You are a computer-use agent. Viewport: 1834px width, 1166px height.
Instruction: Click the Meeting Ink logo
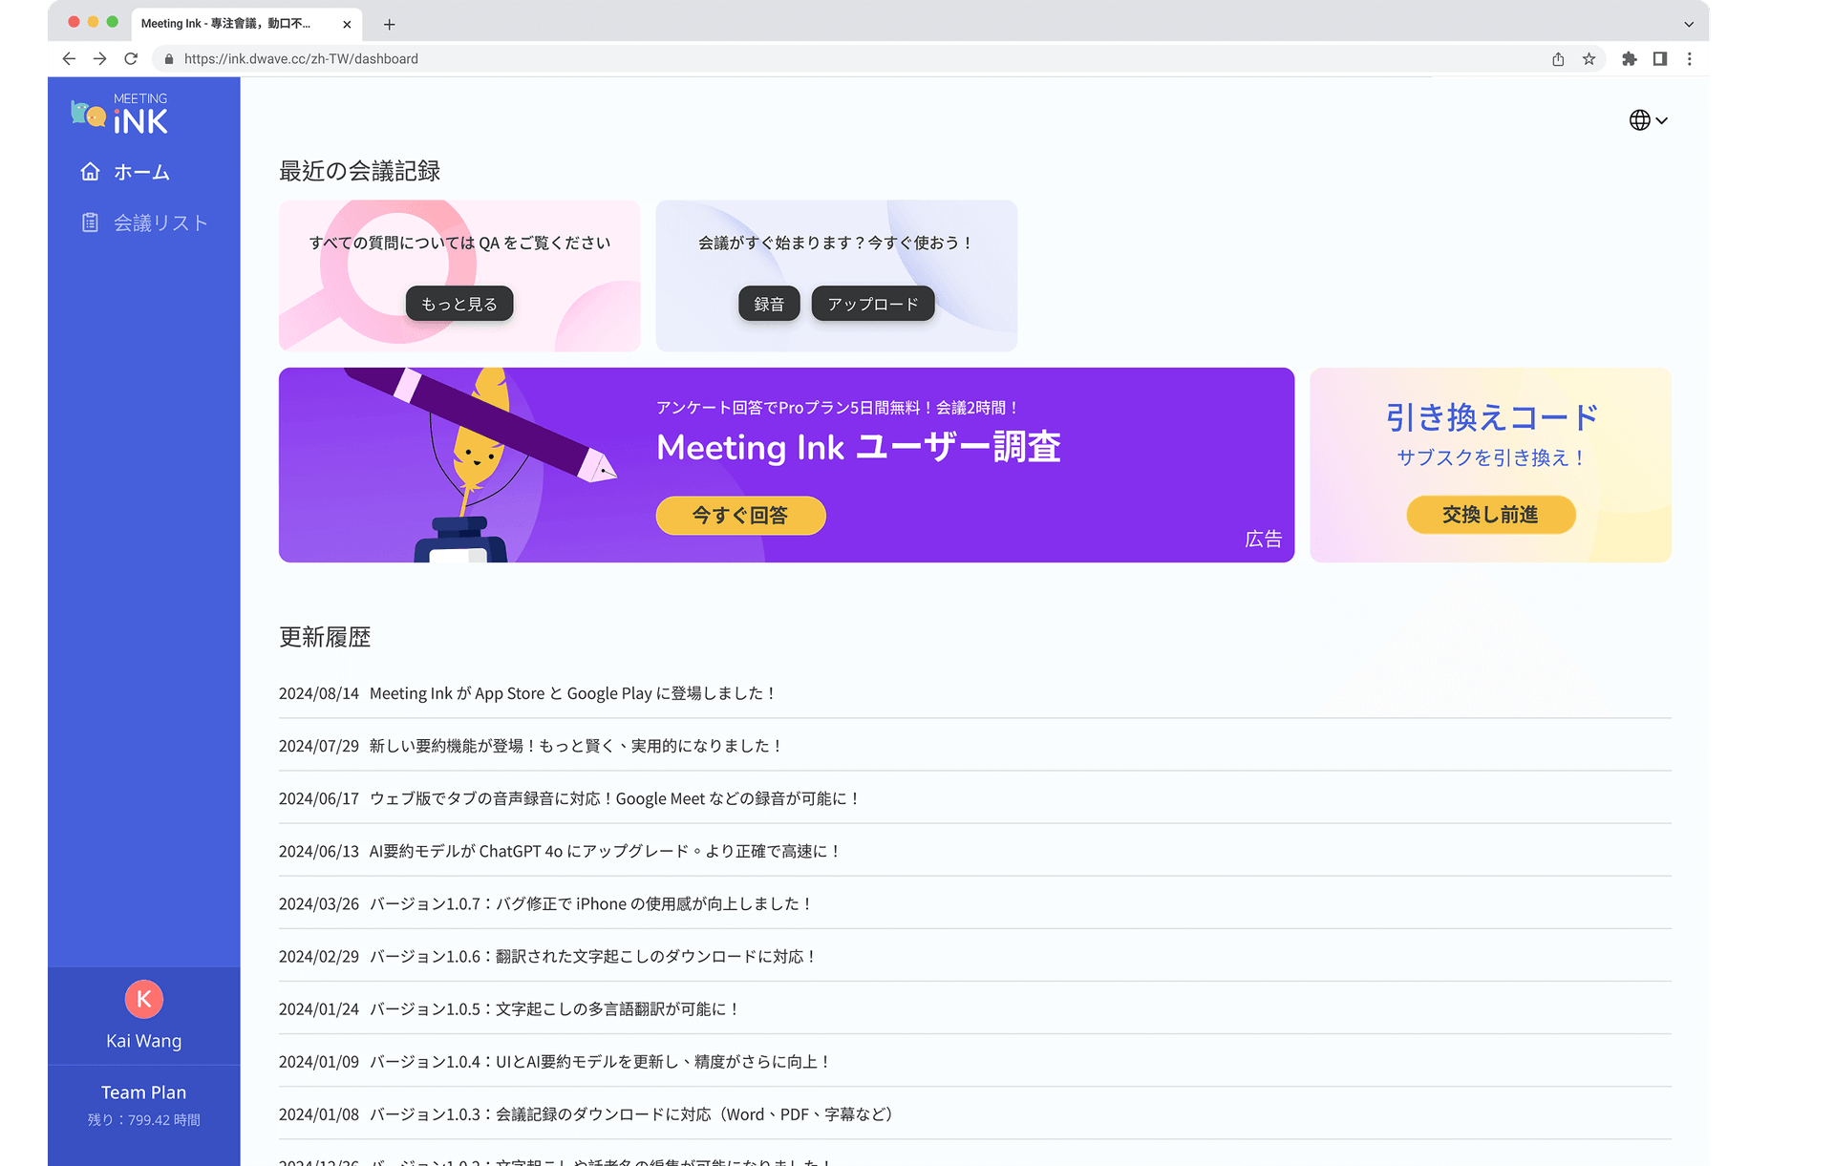coord(120,115)
